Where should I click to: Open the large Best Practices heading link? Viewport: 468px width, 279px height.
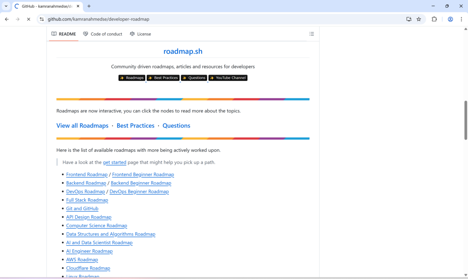click(x=135, y=126)
